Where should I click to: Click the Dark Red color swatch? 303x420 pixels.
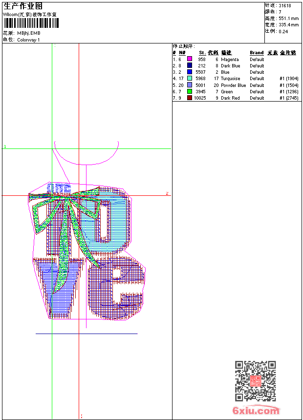pyautogui.click(x=190, y=98)
